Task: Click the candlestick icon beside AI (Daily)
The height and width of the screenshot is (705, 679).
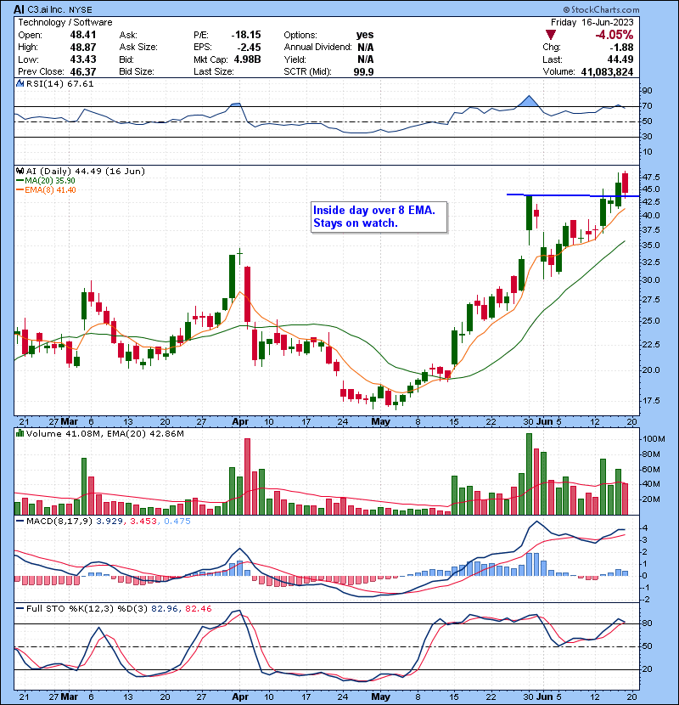Action: (x=20, y=171)
